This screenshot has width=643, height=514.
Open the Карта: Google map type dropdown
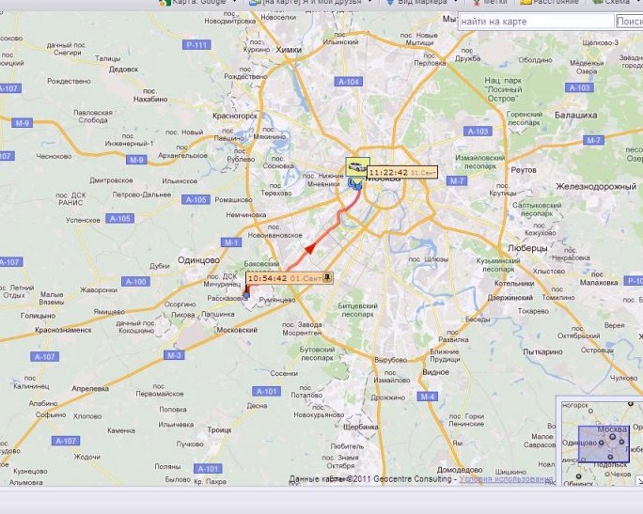tap(198, 3)
